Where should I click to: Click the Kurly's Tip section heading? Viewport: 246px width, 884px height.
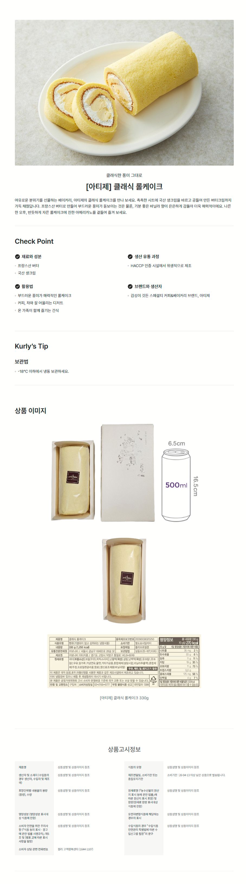click(31, 346)
